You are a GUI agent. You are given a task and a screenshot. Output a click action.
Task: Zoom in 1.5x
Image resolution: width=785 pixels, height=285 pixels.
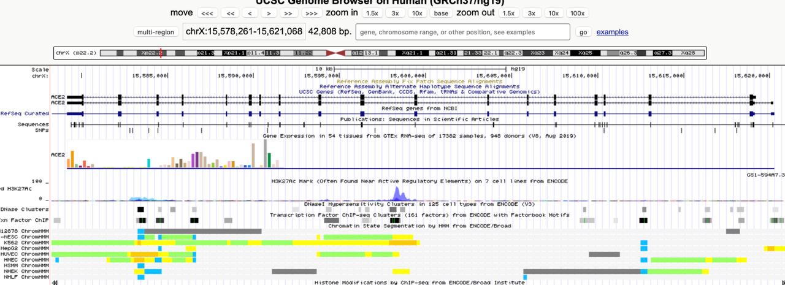(372, 13)
